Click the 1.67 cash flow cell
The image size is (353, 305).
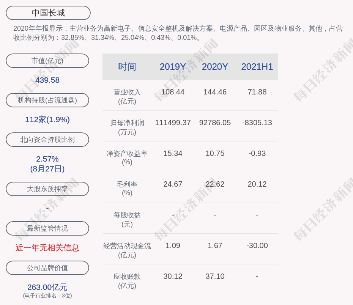pos(215,245)
